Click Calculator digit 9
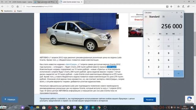 tap(168, 53)
